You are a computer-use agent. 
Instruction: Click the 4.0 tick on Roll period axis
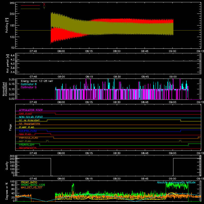coord(12,64)
